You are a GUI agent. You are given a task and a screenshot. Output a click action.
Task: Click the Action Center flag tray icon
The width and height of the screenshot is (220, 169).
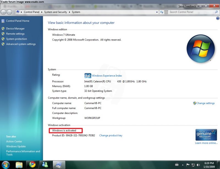[188, 165]
